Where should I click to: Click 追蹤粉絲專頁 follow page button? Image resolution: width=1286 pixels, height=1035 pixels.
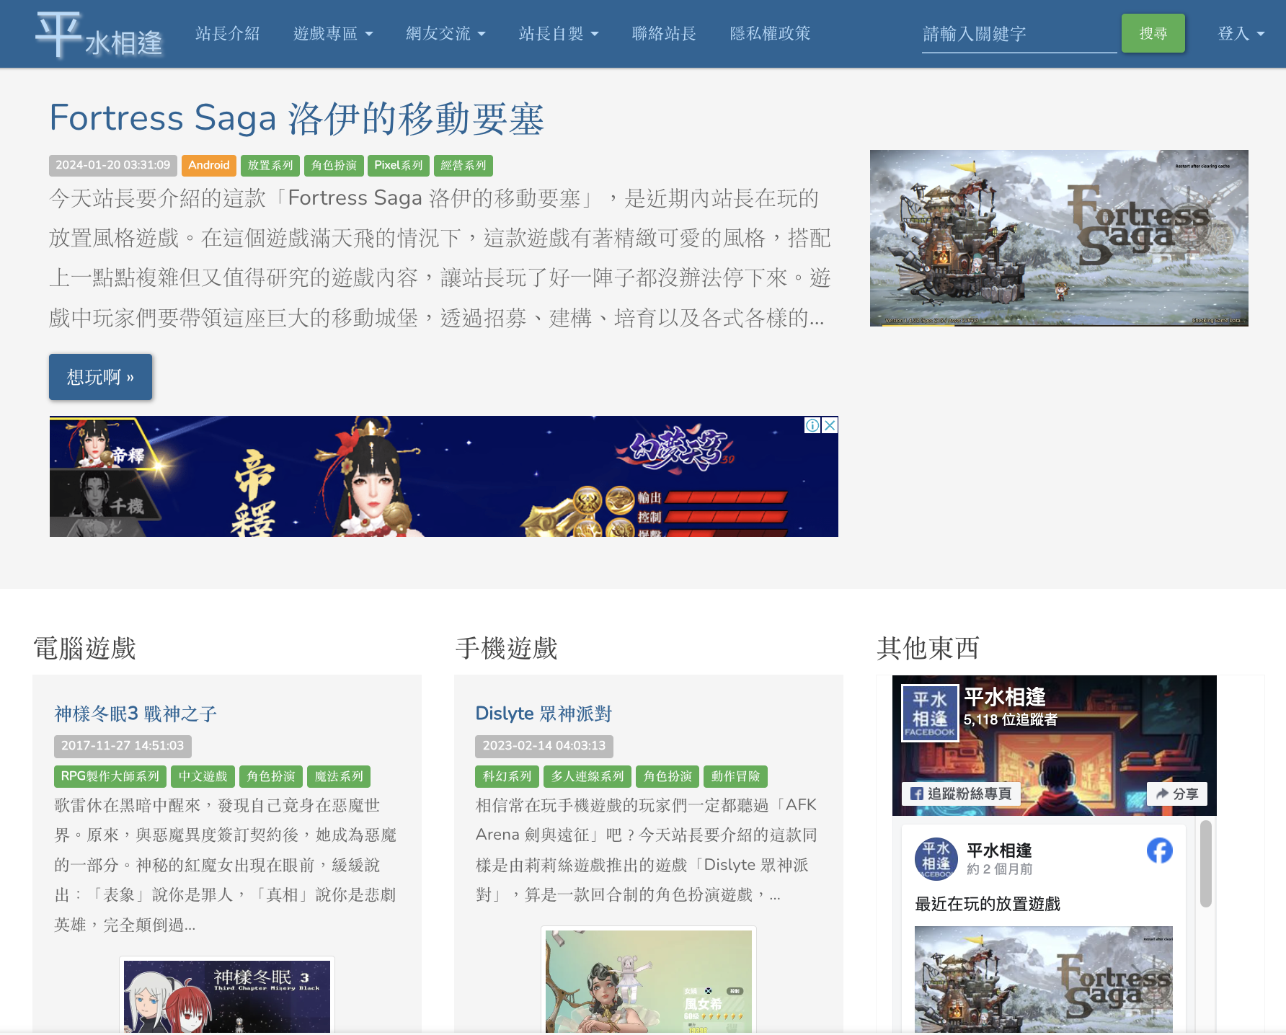pyautogui.click(x=961, y=794)
